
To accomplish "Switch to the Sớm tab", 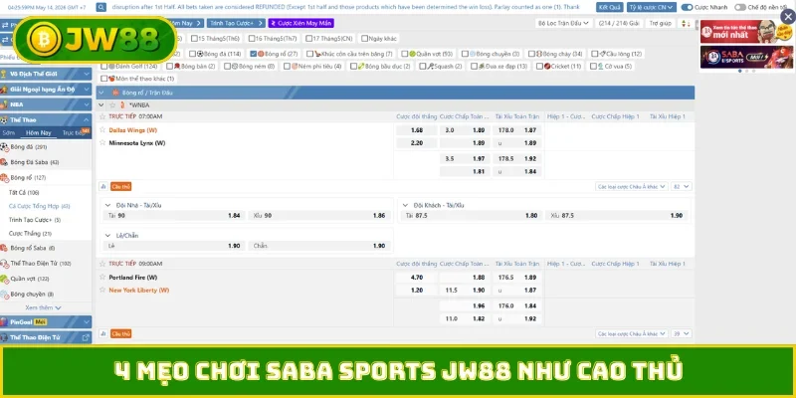I will coord(9,132).
